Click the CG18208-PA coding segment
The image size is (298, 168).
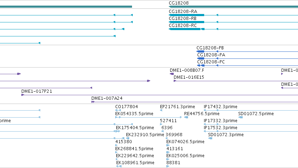(x=201, y=58)
